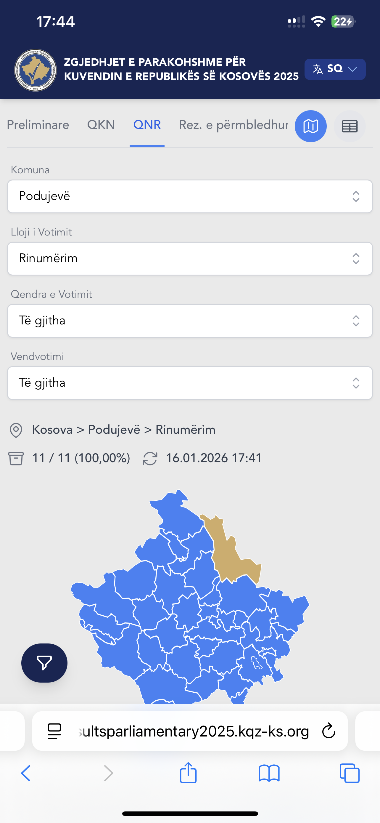The height and width of the screenshot is (823, 380).
Task: Switch to the Preliminare tab
Action: click(x=38, y=125)
